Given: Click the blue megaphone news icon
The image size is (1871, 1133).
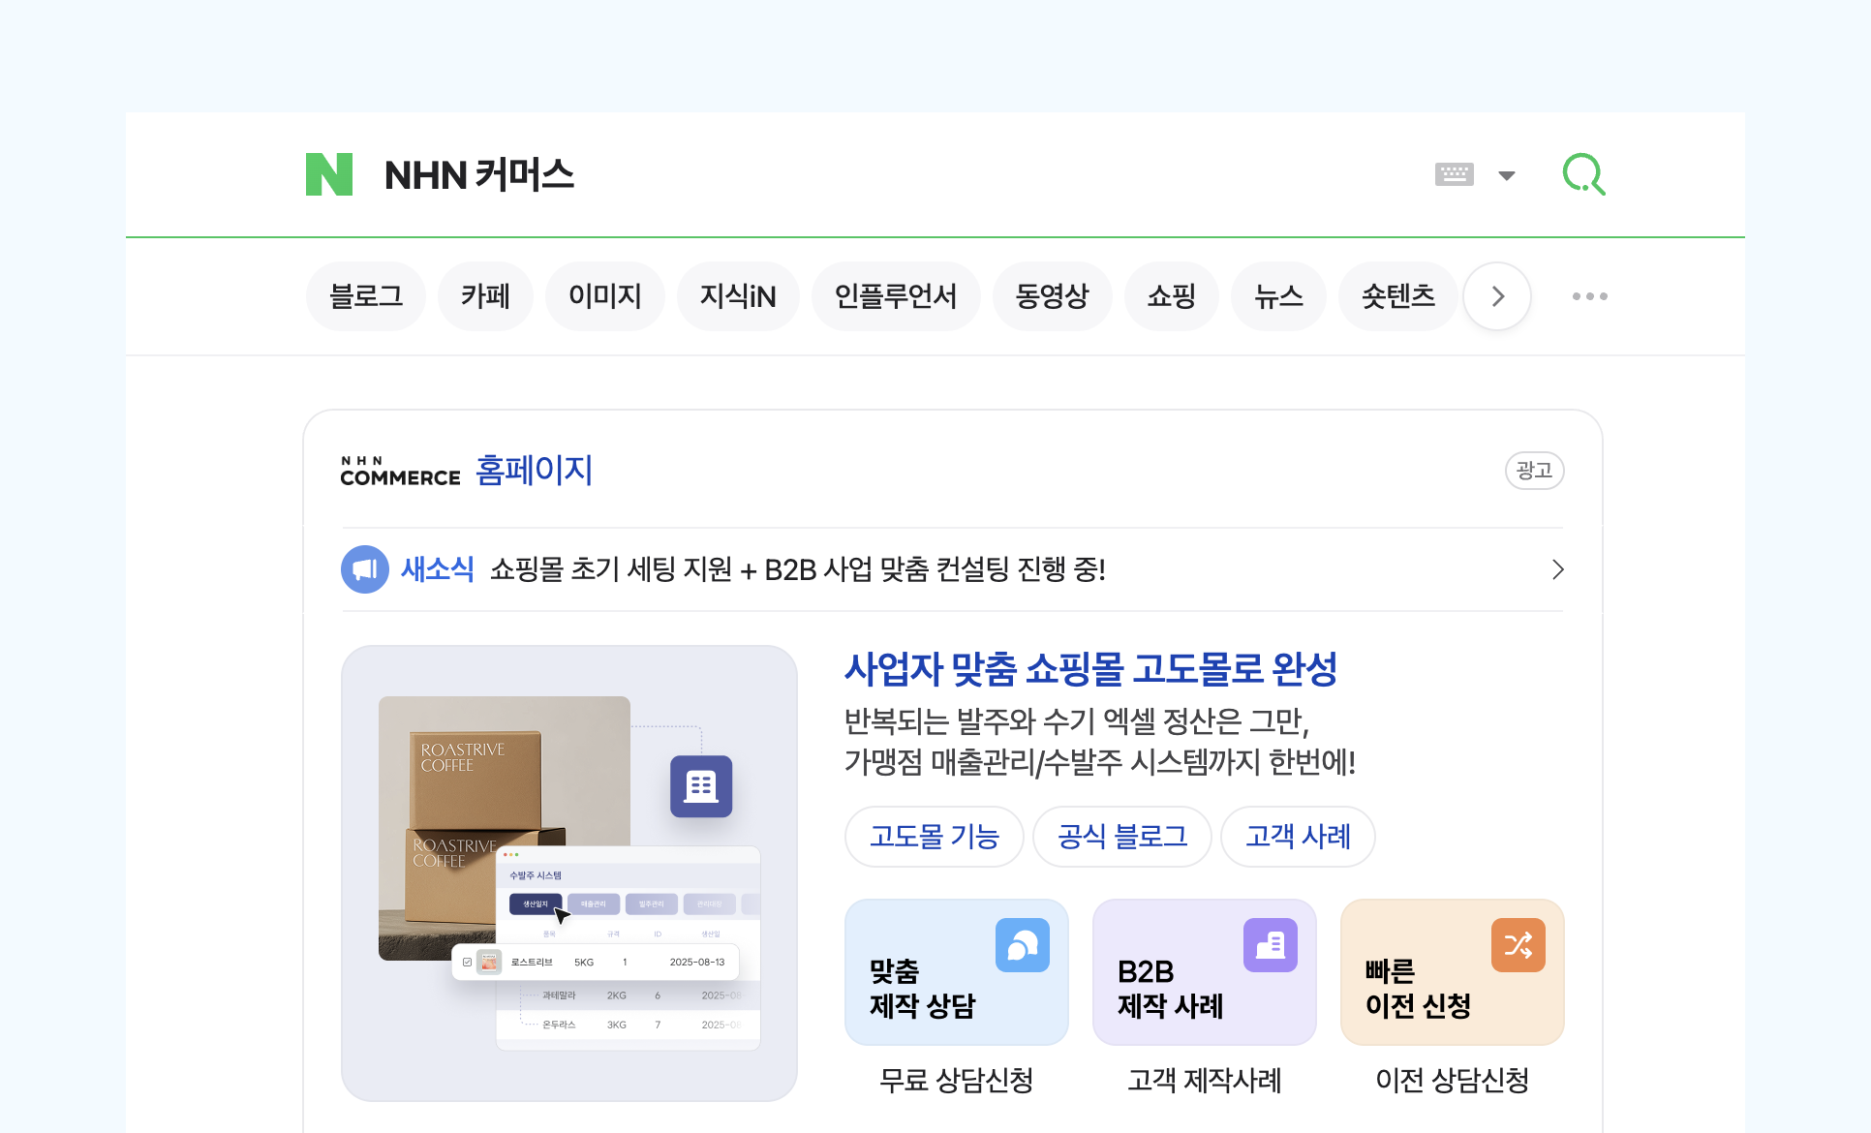Looking at the screenshot, I should tap(365, 569).
